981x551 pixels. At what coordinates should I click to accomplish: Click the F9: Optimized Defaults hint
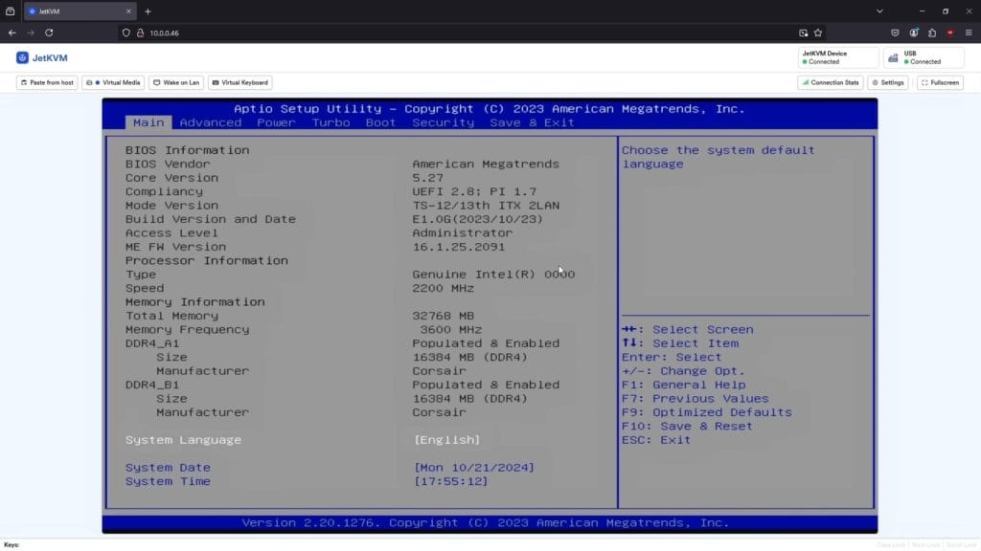click(706, 412)
